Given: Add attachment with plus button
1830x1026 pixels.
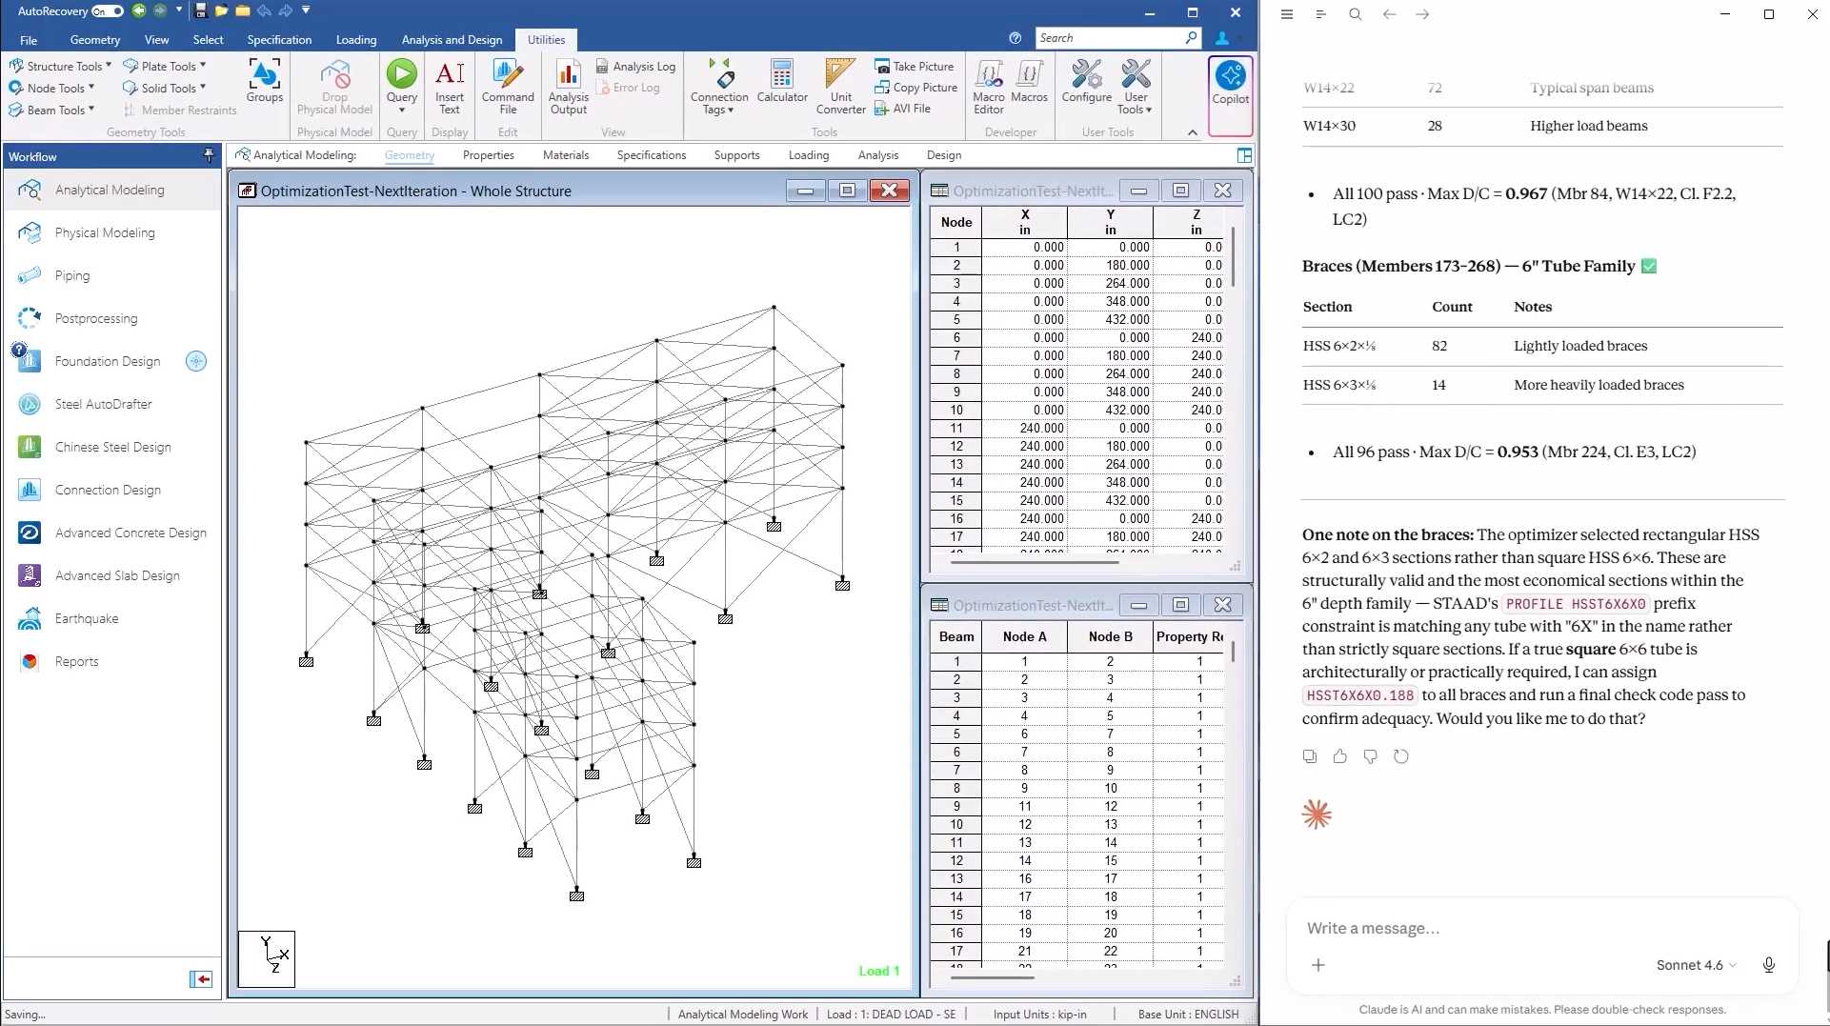Looking at the screenshot, I should tap(1318, 965).
